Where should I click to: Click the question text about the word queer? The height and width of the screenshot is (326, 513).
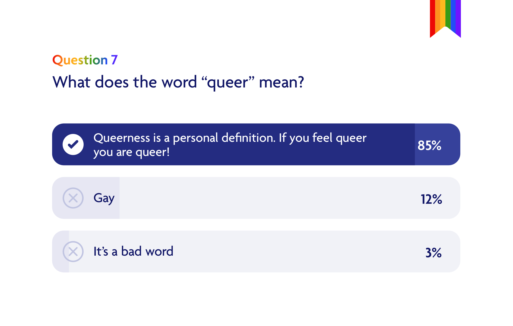tap(178, 82)
